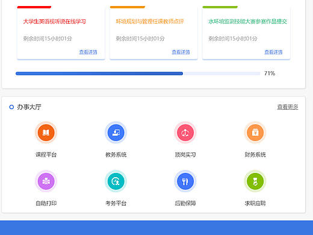313x235 pixels.
Task: Click the 考务平台 label
Action: click(116, 203)
